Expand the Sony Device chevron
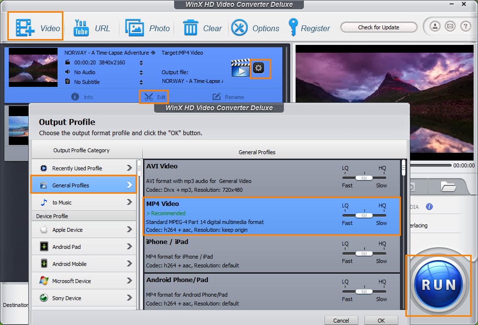 129,298
